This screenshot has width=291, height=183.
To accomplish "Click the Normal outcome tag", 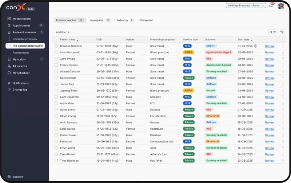I will pos(211,91).
